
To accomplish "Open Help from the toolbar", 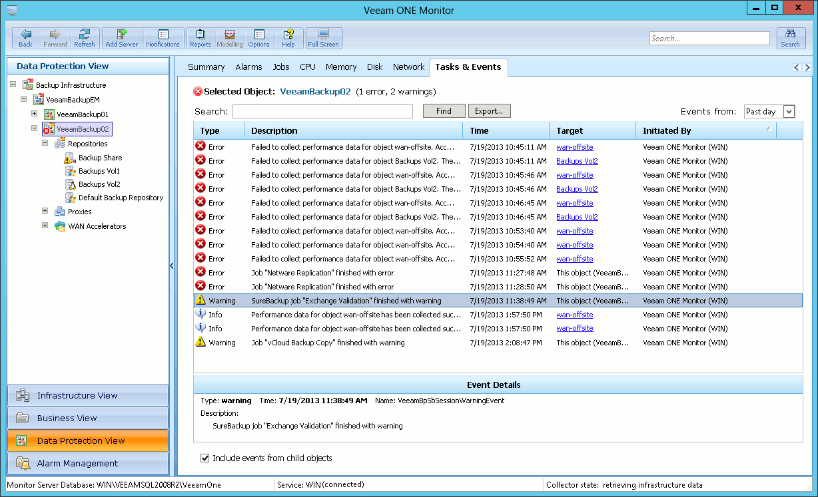I will coord(288,38).
